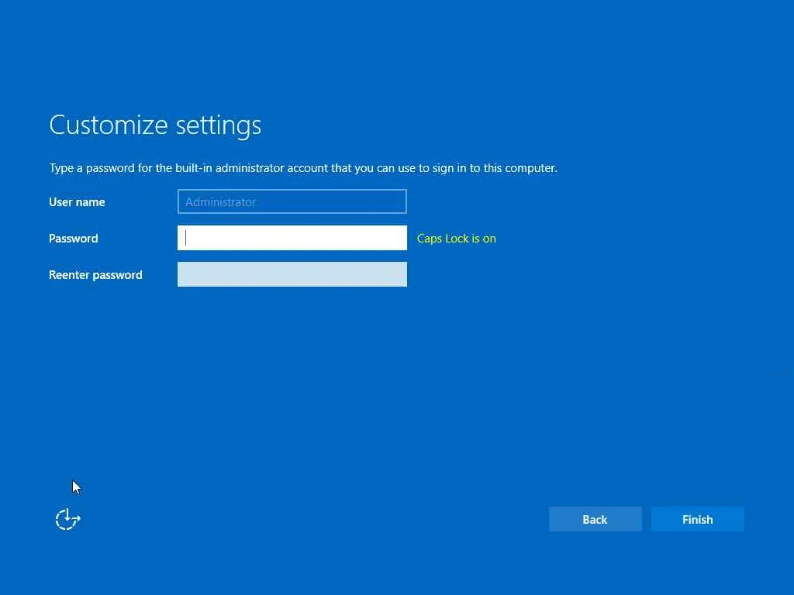
Task: Select the Reenter password field
Action: [x=292, y=274]
